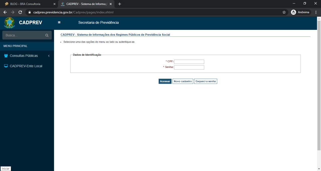The width and height of the screenshot is (321, 171).
Task: Toggle the hamburger sidebar menu icon
Action: (59, 22)
